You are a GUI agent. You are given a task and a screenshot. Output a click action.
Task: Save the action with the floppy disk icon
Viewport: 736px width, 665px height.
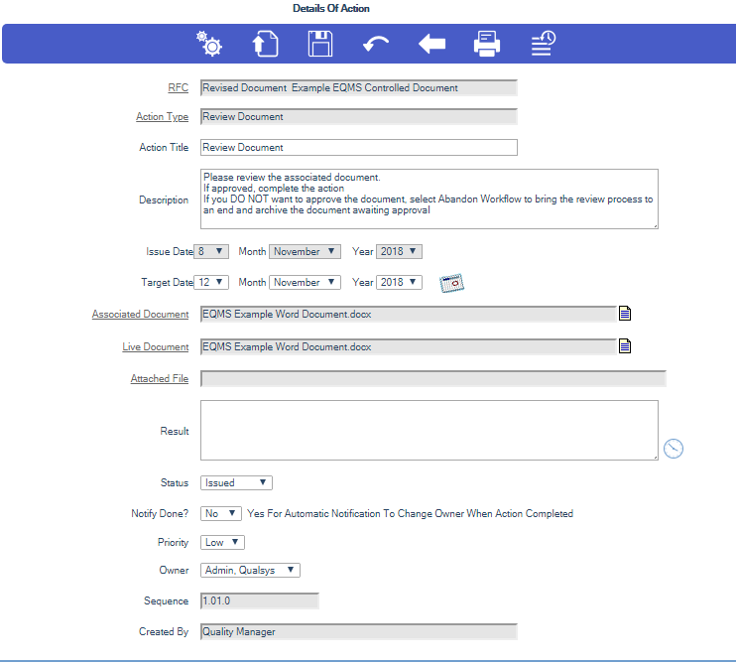pyautogui.click(x=320, y=44)
